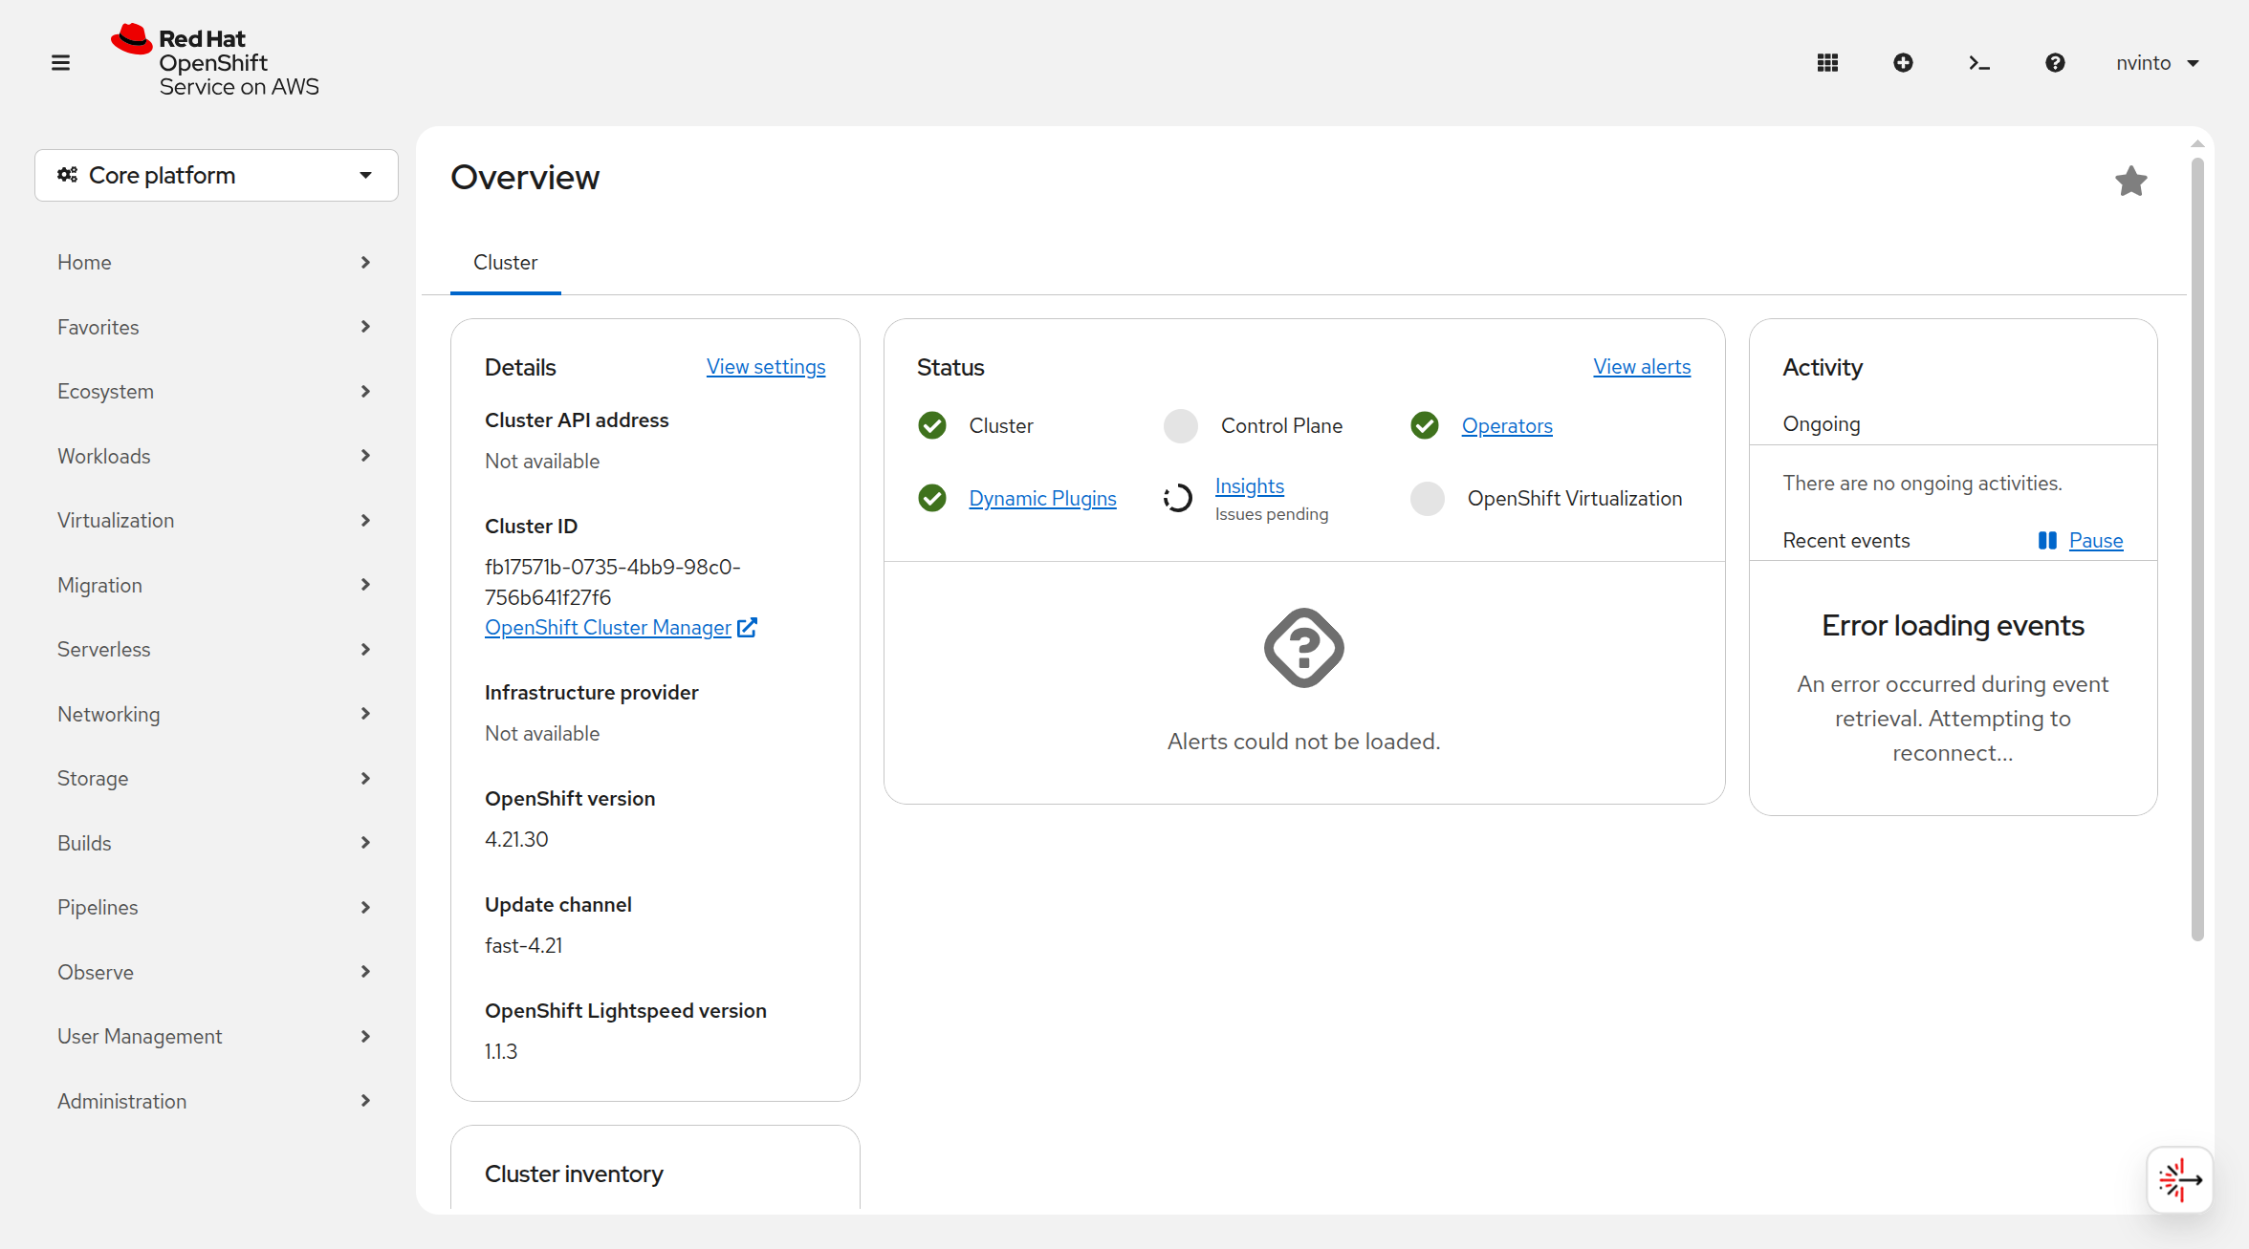Open the nvinto user menu
The height and width of the screenshot is (1249, 2249).
(2157, 63)
